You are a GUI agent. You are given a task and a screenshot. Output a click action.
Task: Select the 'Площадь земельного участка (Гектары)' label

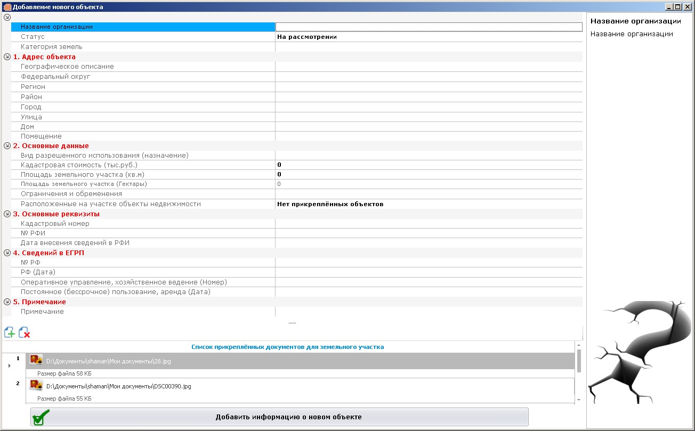coord(84,184)
